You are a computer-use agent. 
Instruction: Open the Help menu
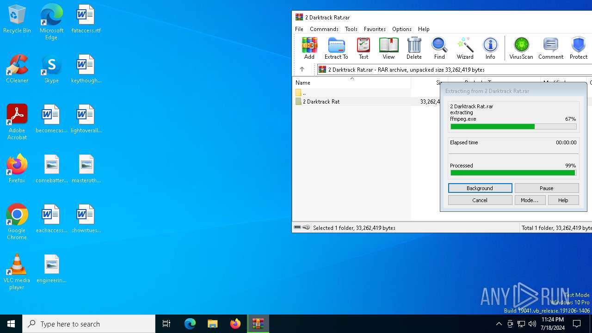pyautogui.click(x=424, y=29)
